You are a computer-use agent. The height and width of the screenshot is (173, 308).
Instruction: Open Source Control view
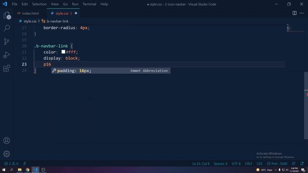click(x=7, y=41)
